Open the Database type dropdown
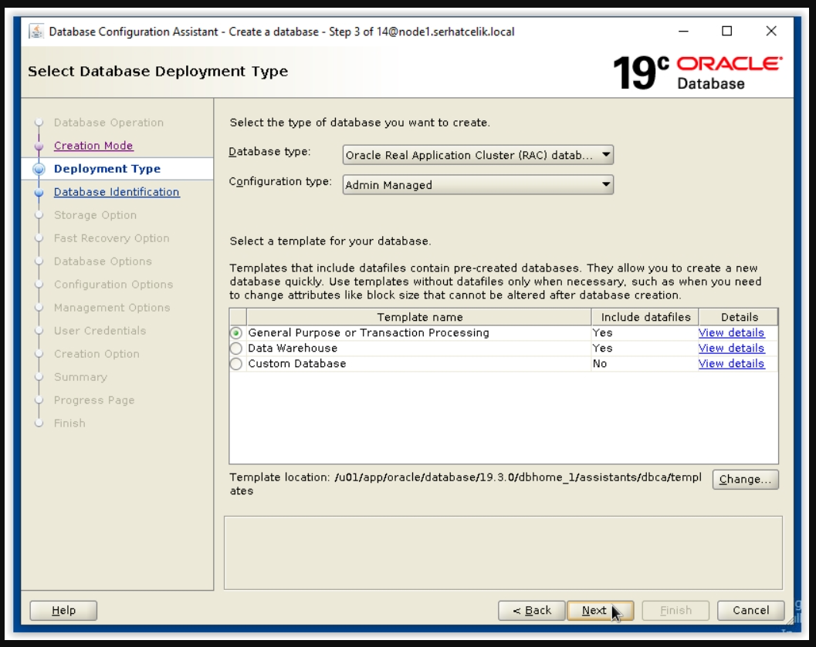The height and width of the screenshot is (647, 816). pyautogui.click(x=478, y=155)
